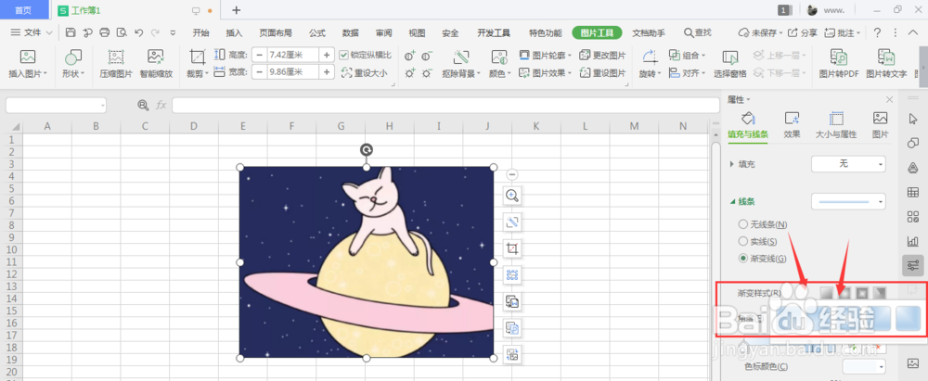Add a new document tab with plus
The image size is (928, 381).
[x=236, y=10]
